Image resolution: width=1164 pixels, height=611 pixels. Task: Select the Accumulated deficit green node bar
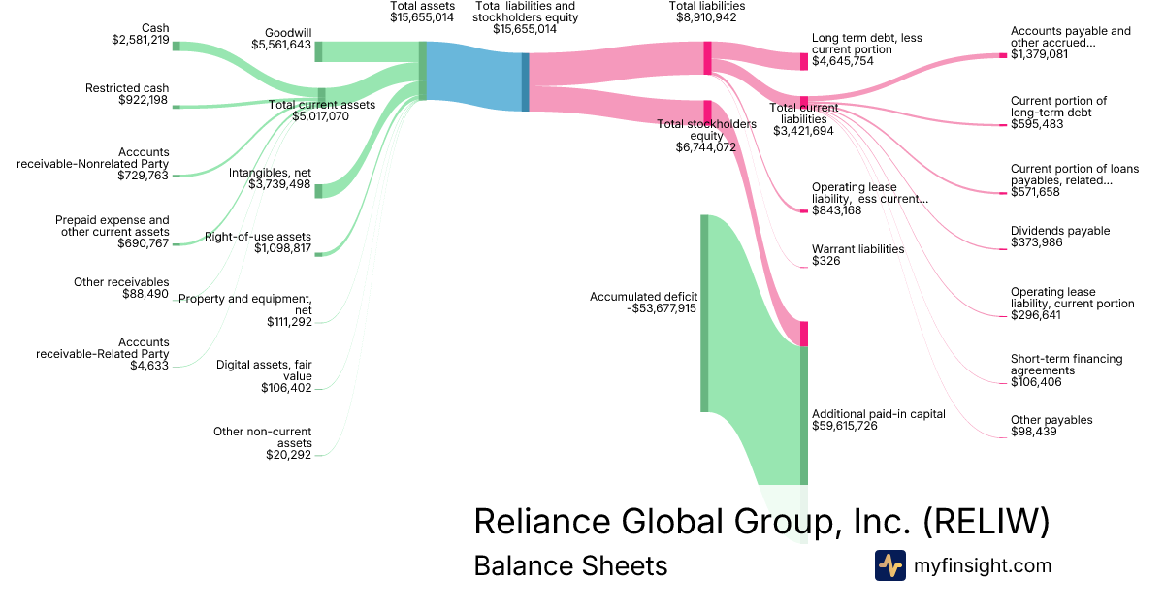point(705,313)
